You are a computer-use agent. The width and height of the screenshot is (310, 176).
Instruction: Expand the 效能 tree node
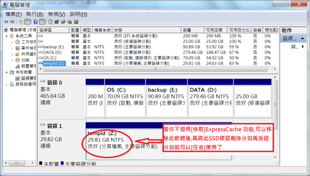(x=12, y=60)
